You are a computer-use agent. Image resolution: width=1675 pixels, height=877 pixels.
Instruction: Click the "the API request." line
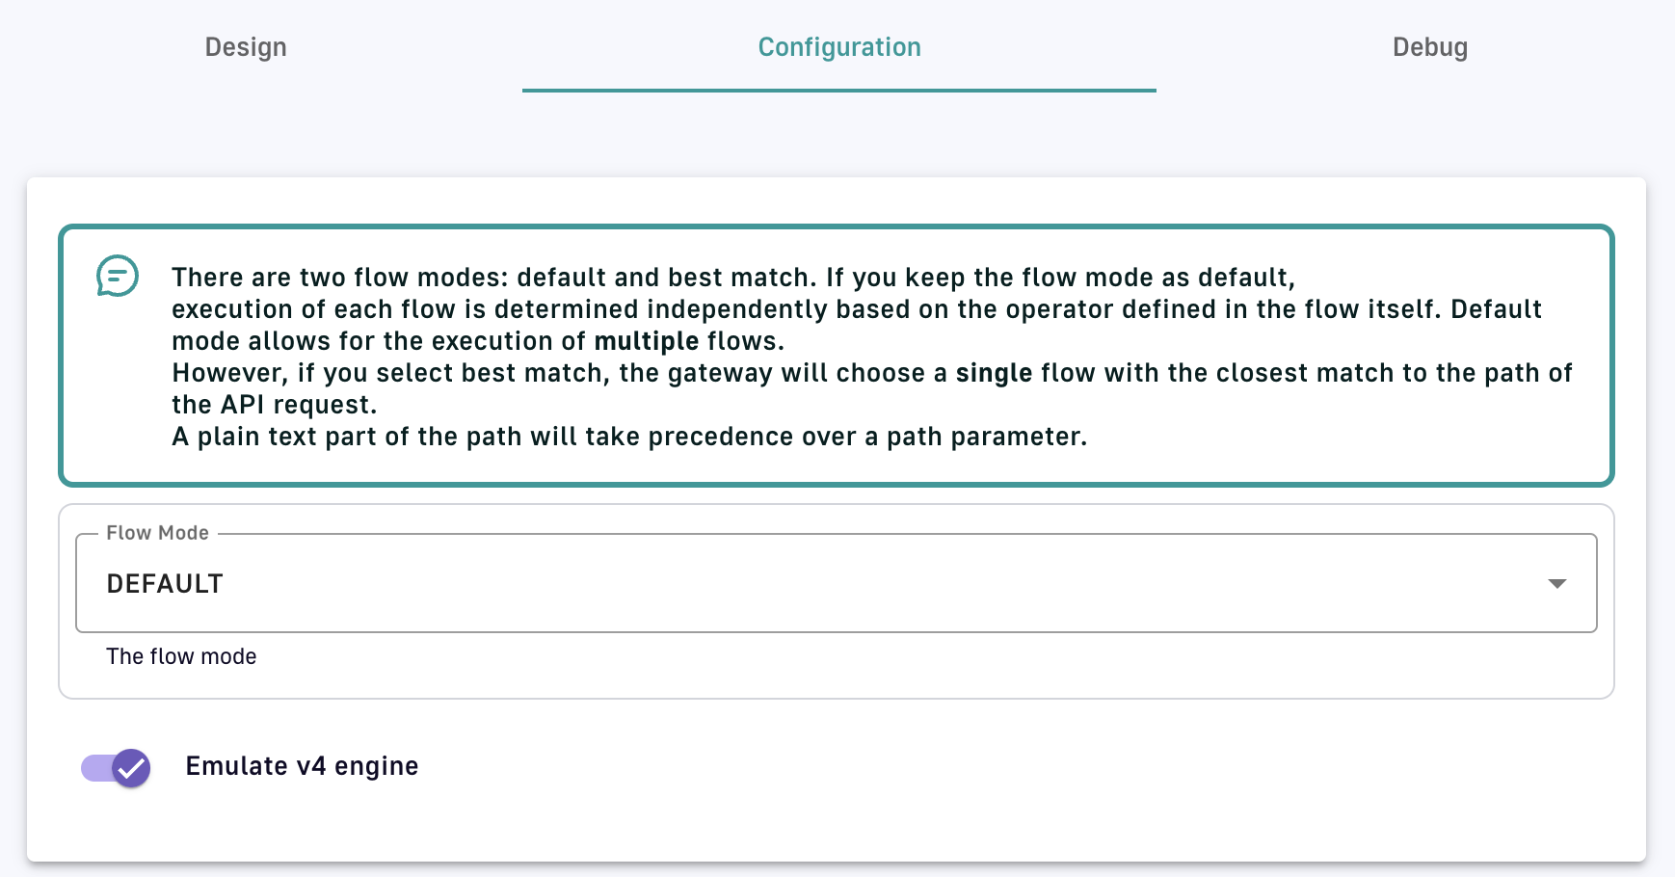274,405
